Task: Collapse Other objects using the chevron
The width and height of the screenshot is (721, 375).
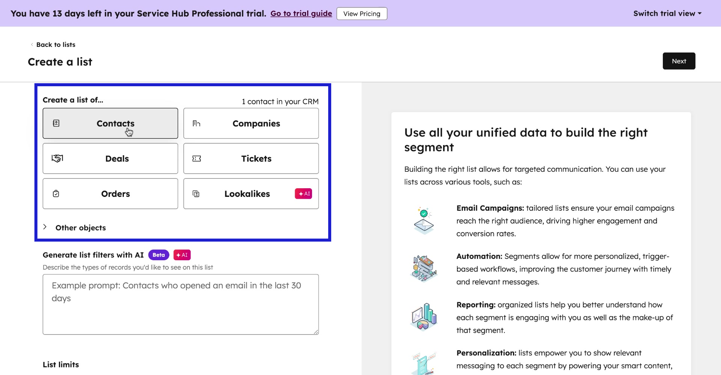Action: pos(45,227)
